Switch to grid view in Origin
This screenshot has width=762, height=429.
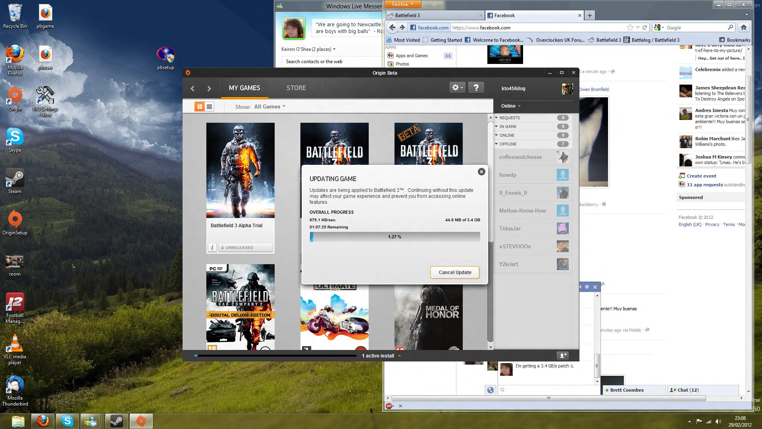pos(200,106)
